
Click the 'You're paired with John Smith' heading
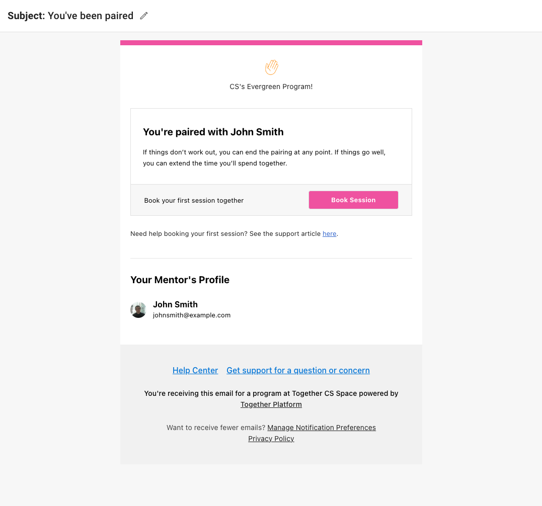[x=213, y=132]
